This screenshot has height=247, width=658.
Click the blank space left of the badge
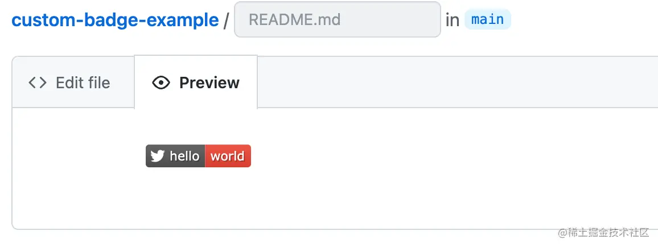point(80,156)
